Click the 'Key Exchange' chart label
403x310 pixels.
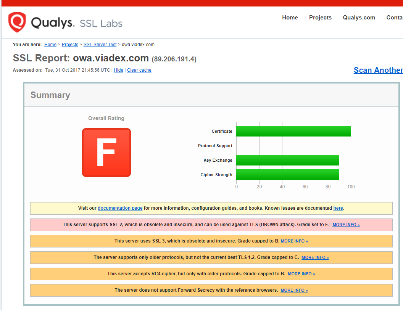point(218,160)
